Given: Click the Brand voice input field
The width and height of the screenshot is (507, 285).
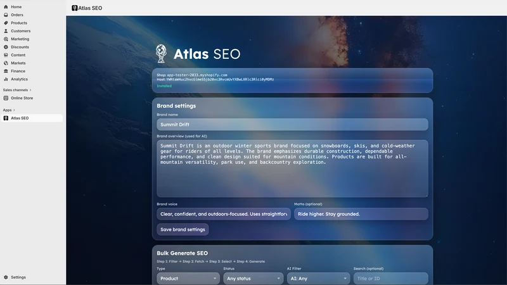Looking at the screenshot, I should (x=224, y=214).
